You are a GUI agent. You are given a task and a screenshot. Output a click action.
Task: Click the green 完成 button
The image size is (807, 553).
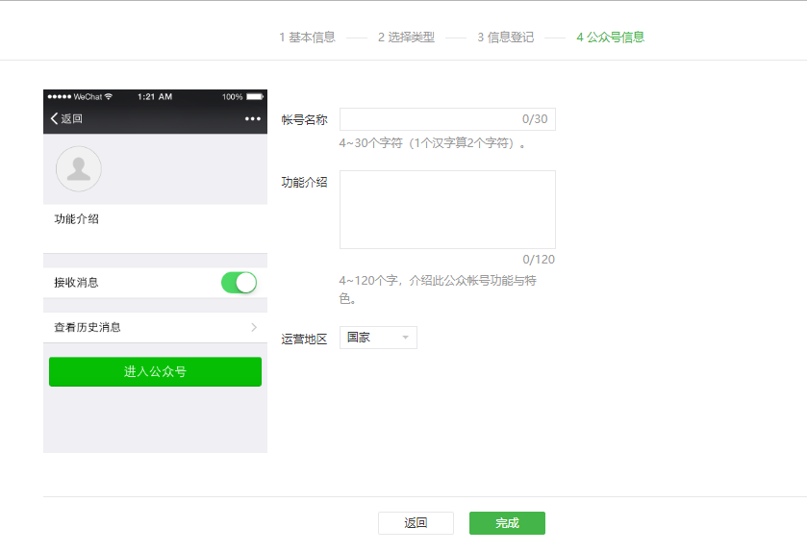[x=507, y=523]
